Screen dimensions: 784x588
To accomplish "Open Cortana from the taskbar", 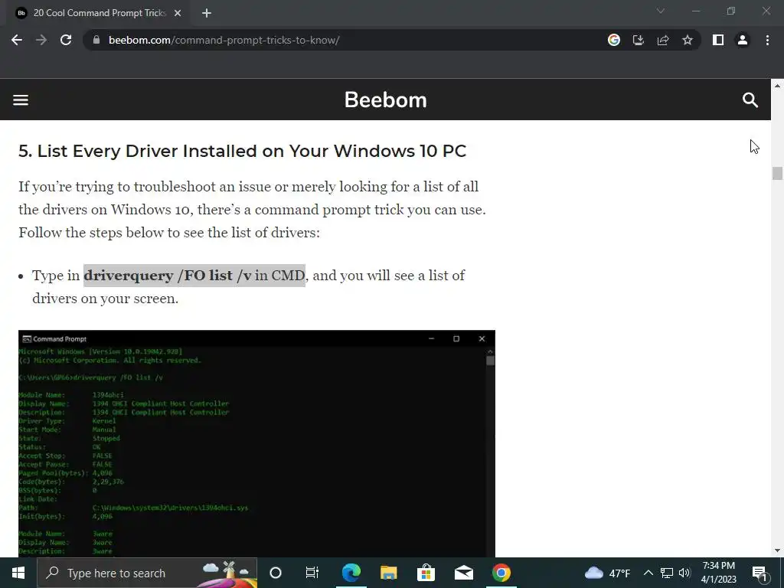I will pos(276,573).
